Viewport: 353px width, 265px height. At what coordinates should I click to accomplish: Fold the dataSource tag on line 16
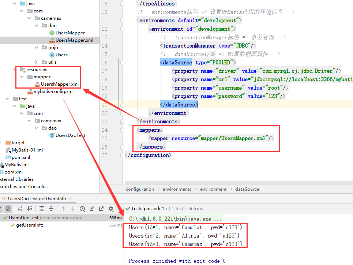122,63
